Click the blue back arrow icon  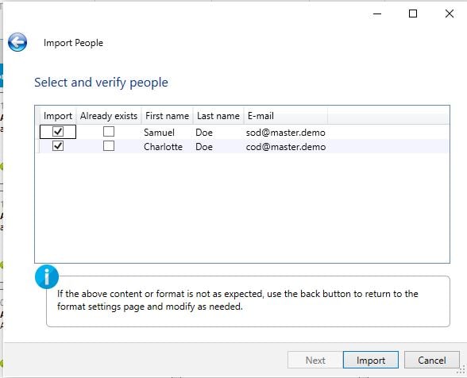[17, 42]
